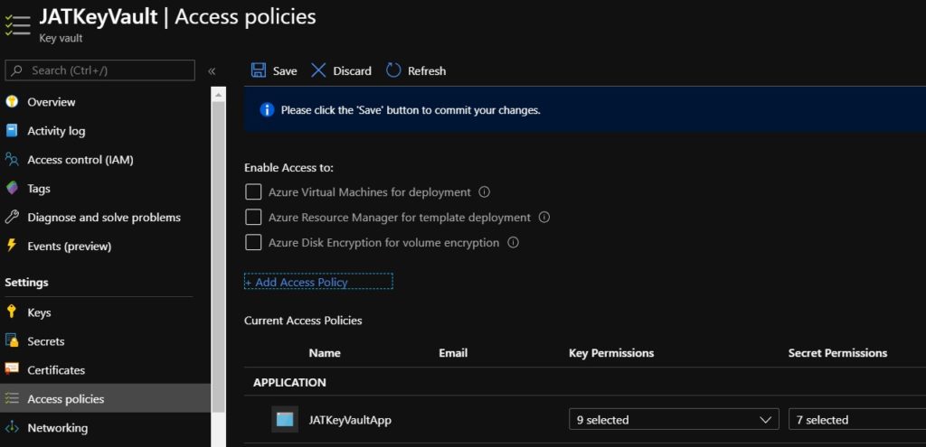Select Access policies menu item
Viewport: 926px width, 447px height.
pyautogui.click(x=105, y=398)
